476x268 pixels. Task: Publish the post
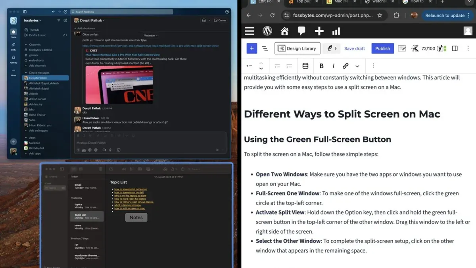click(x=382, y=48)
